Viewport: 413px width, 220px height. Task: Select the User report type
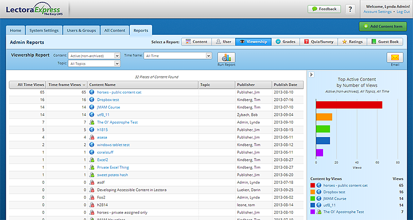coord(224,42)
